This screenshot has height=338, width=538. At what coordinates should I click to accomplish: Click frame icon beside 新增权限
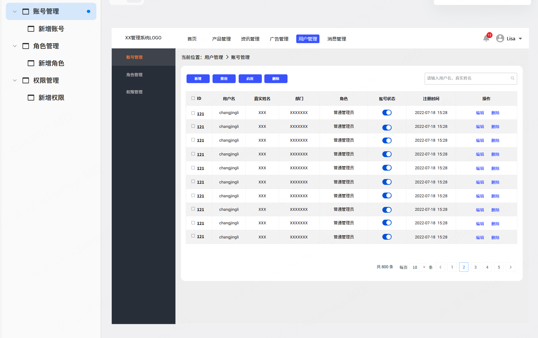click(31, 98)
